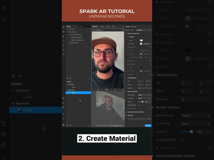
Task: Pop out the Viewport with top-right icon
Action: click(123, 26)
